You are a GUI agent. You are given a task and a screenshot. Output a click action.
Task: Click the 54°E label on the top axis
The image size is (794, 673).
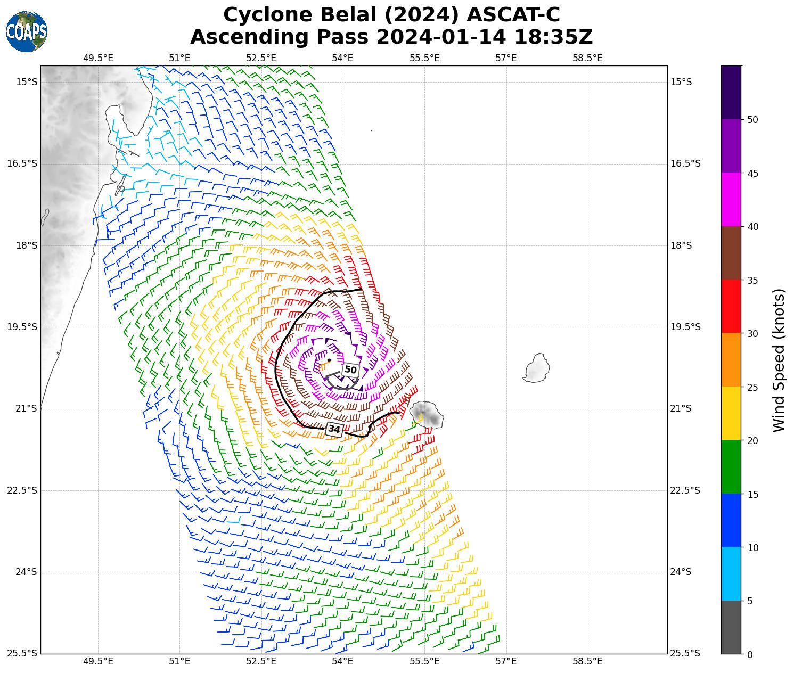click(342, 58)
